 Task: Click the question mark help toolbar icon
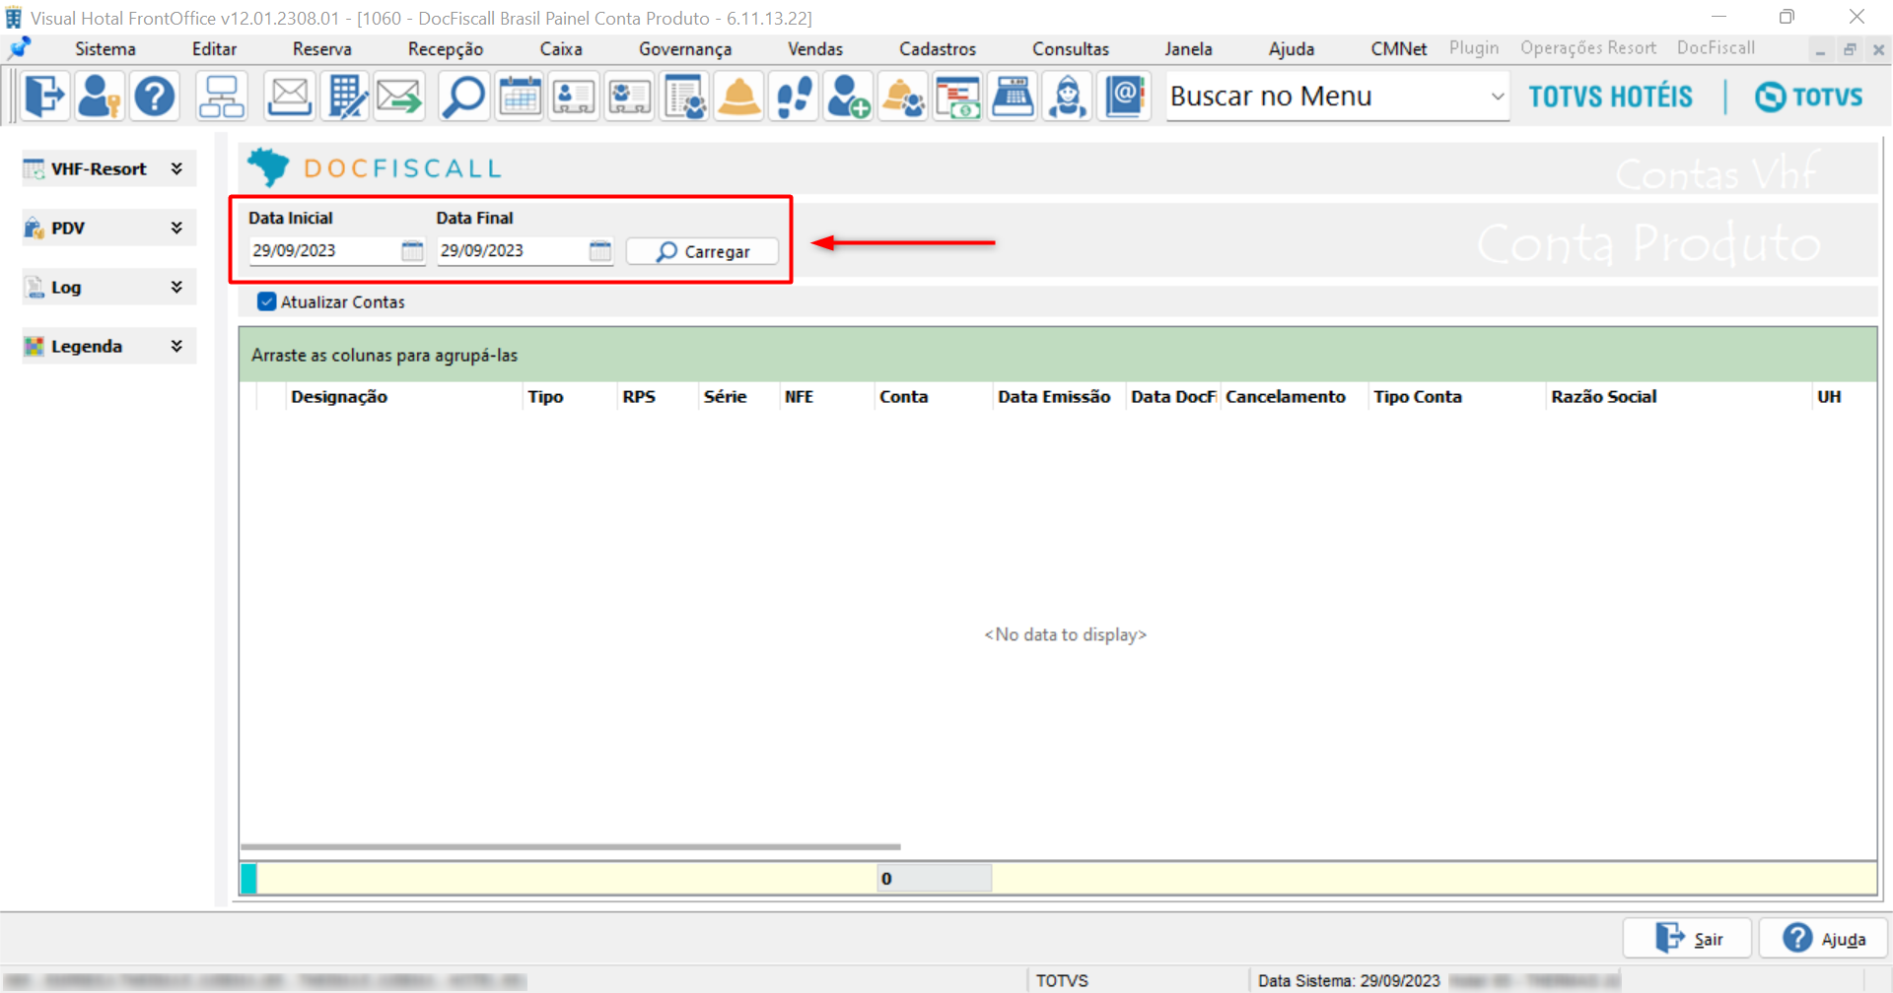155,97
